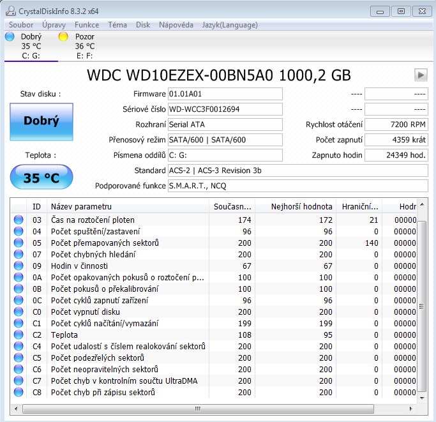This screenshot has height=422, width=436.
Task: Click the power-on hours field 24349 hod.
Action: (x=396, y=155)
